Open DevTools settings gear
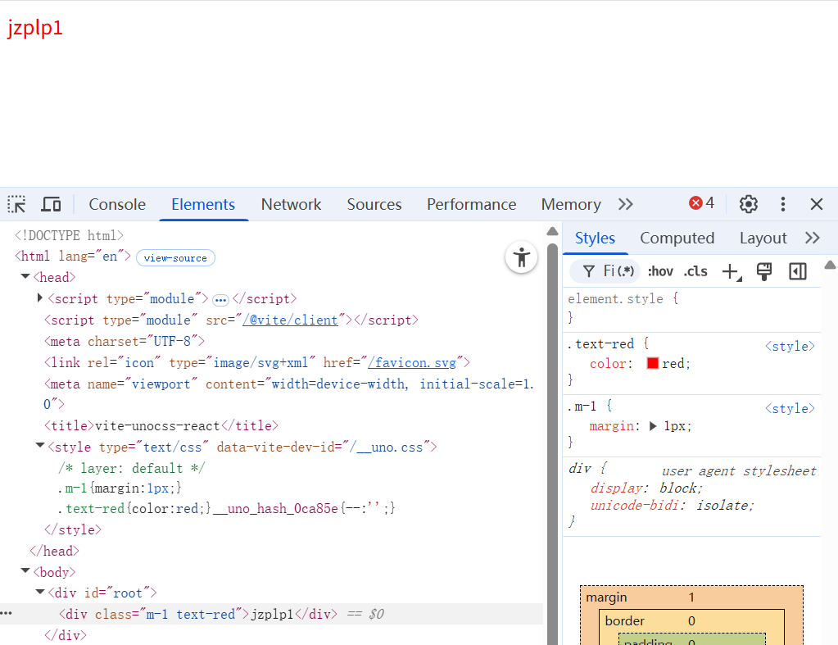Screen dimensions: 838x645 tap(748, 204)
